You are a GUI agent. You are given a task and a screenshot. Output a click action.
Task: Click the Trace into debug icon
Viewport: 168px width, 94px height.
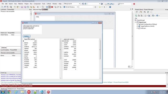pyautogui.click(x=55, y=7)
